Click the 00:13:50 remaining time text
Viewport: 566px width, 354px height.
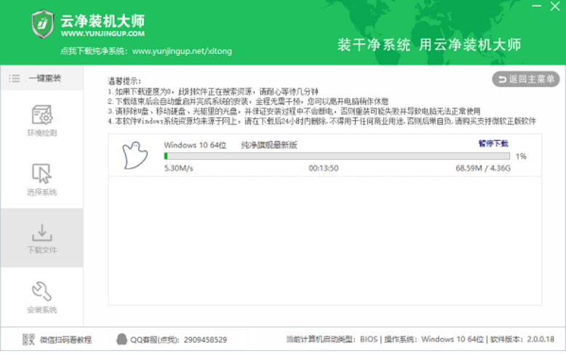[324, 168]
